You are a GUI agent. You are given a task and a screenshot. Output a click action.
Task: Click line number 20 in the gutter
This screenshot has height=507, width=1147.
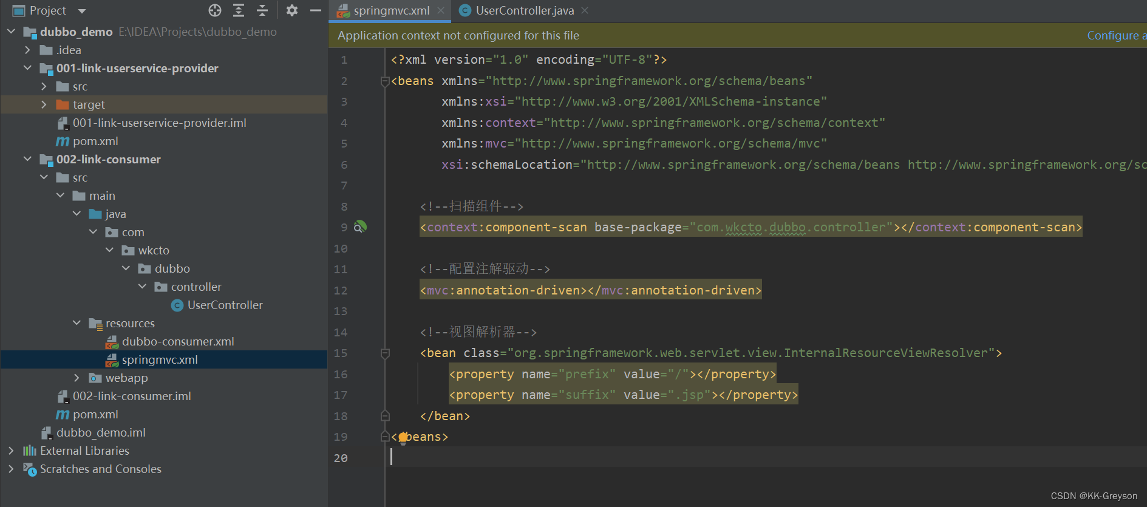[341, 458]
